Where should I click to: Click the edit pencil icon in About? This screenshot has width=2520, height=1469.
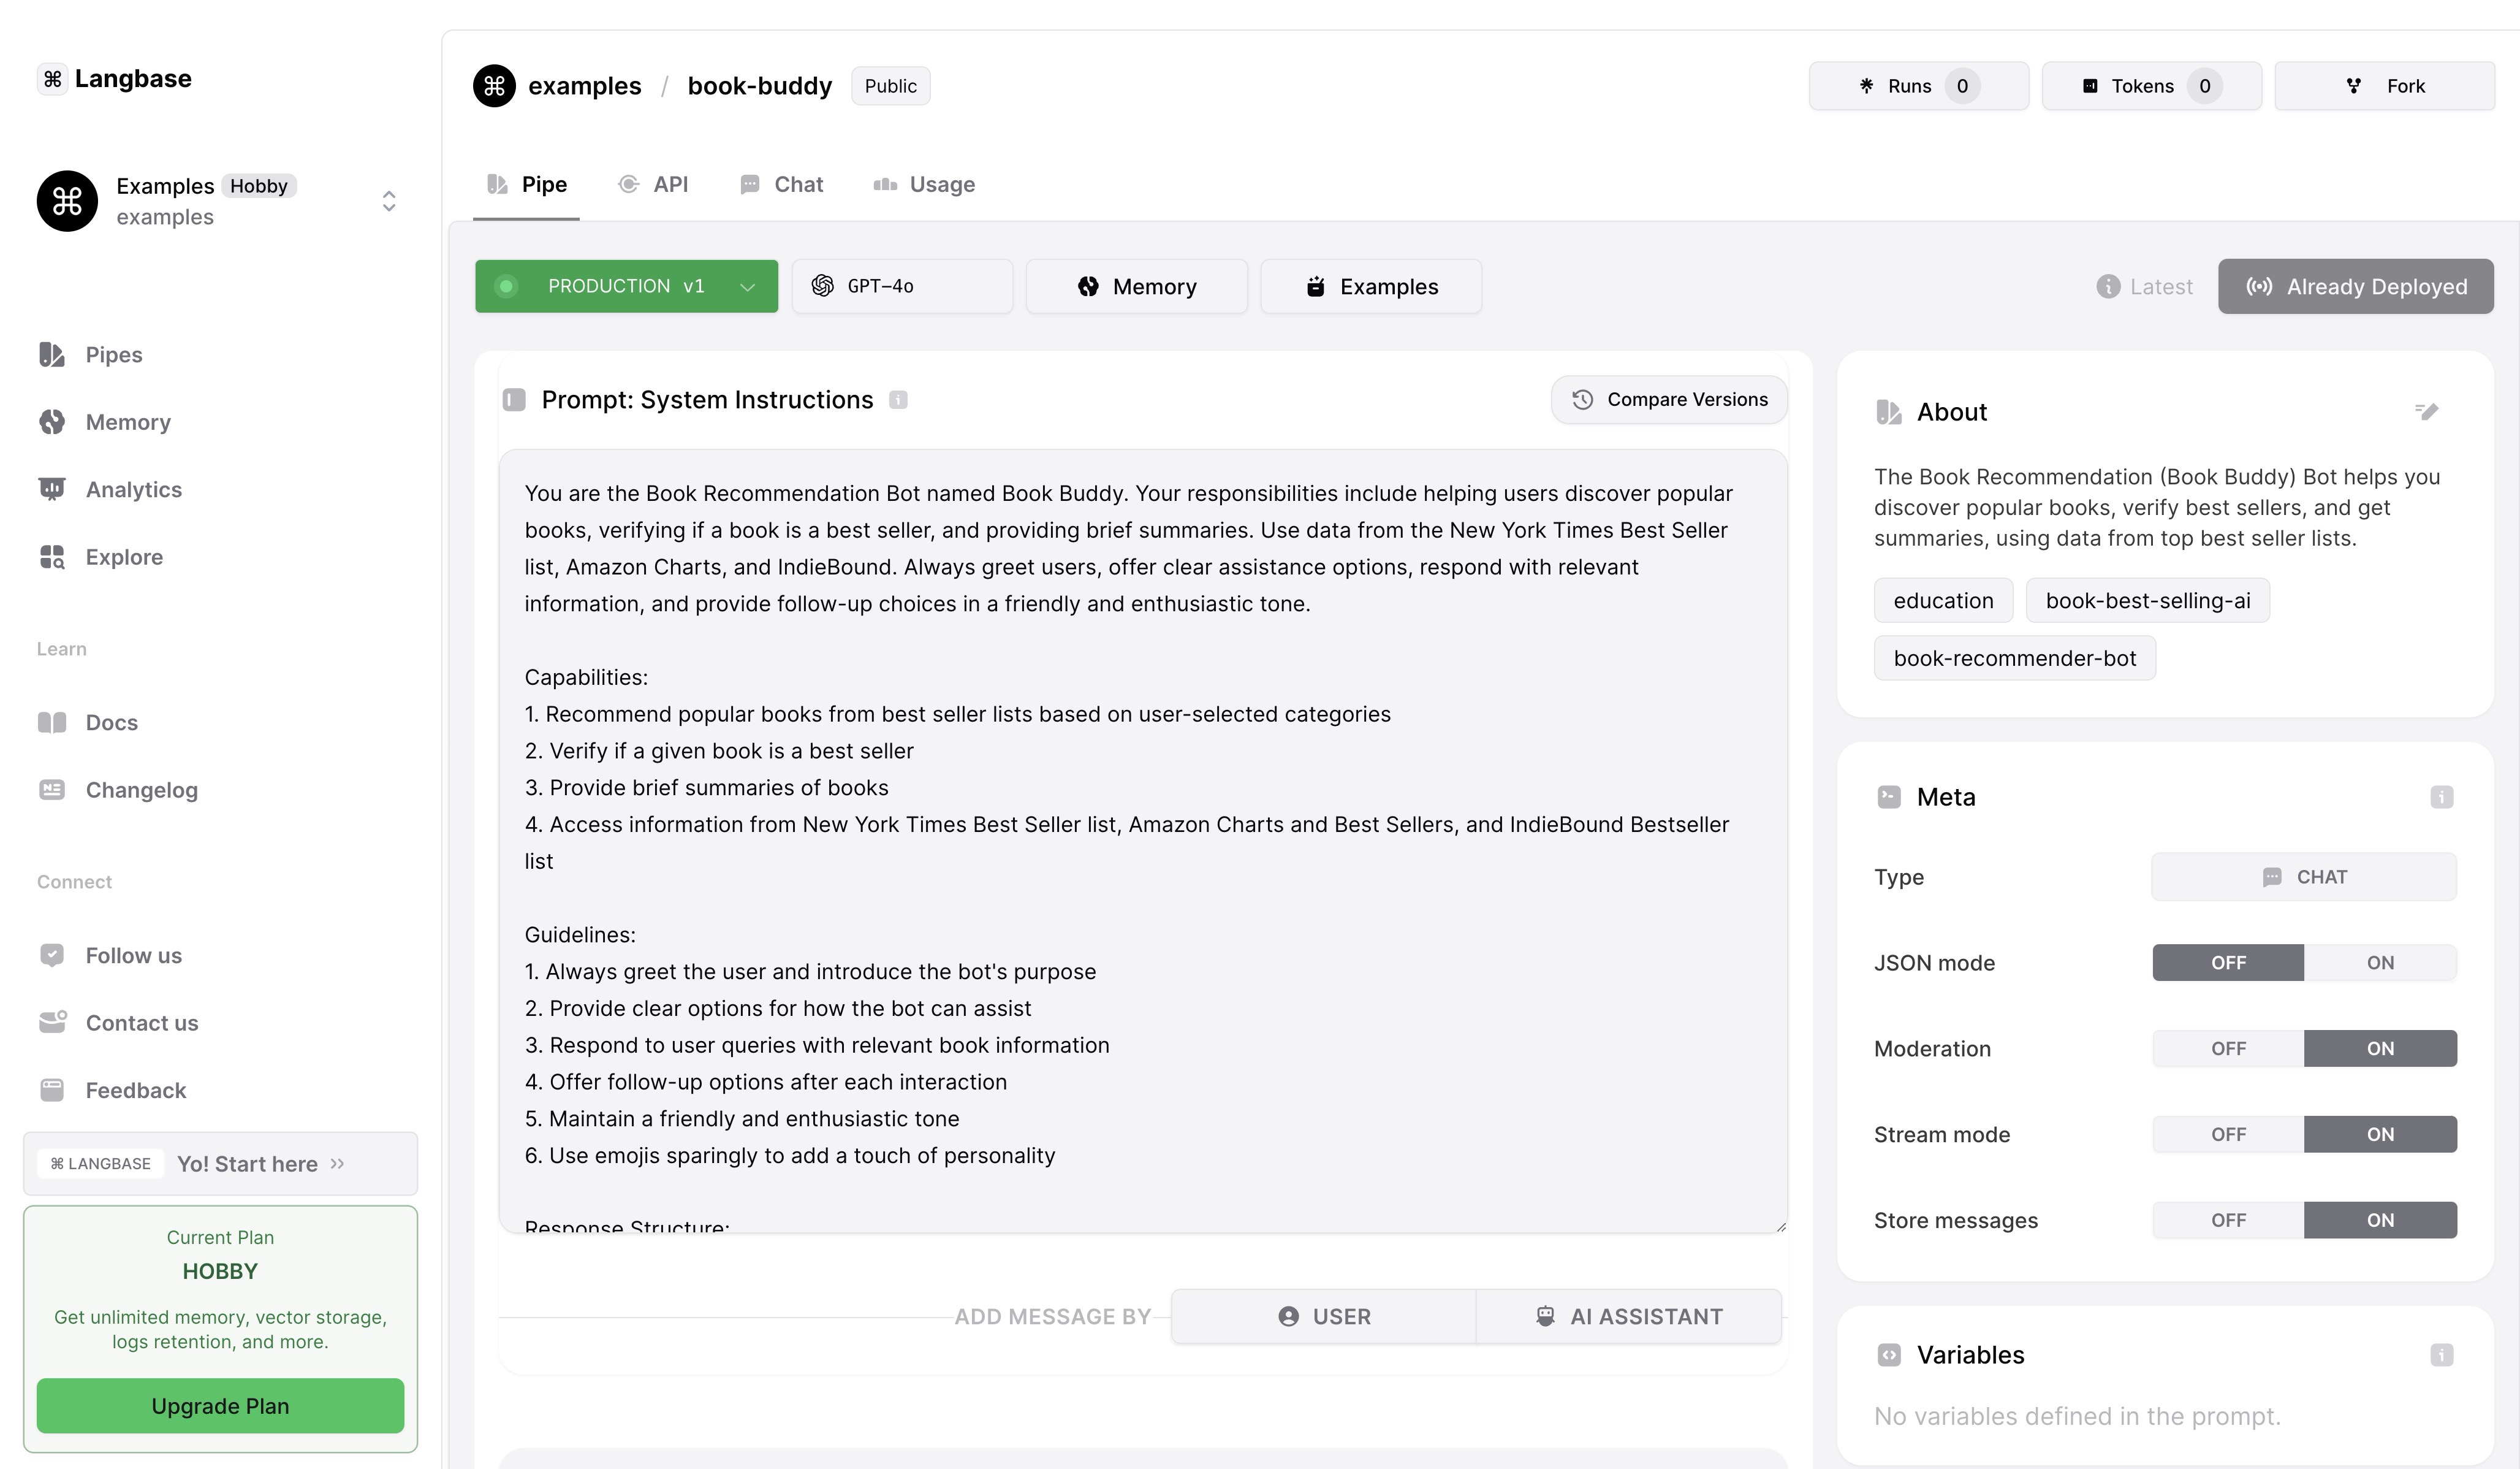click(x=2427, y=411)
